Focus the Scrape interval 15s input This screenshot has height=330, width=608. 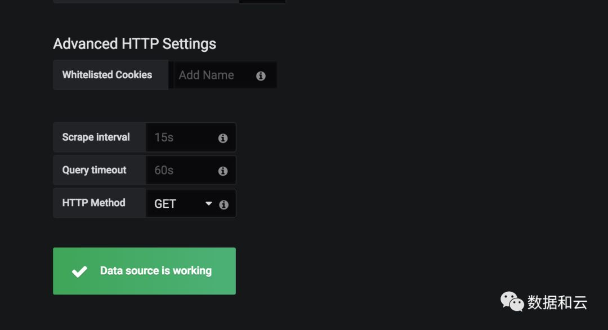point(180,137)
